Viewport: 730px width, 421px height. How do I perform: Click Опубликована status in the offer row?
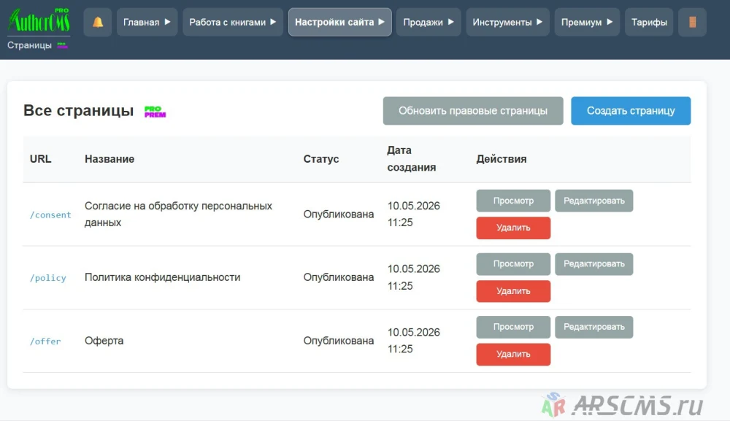tap(339, 341)
